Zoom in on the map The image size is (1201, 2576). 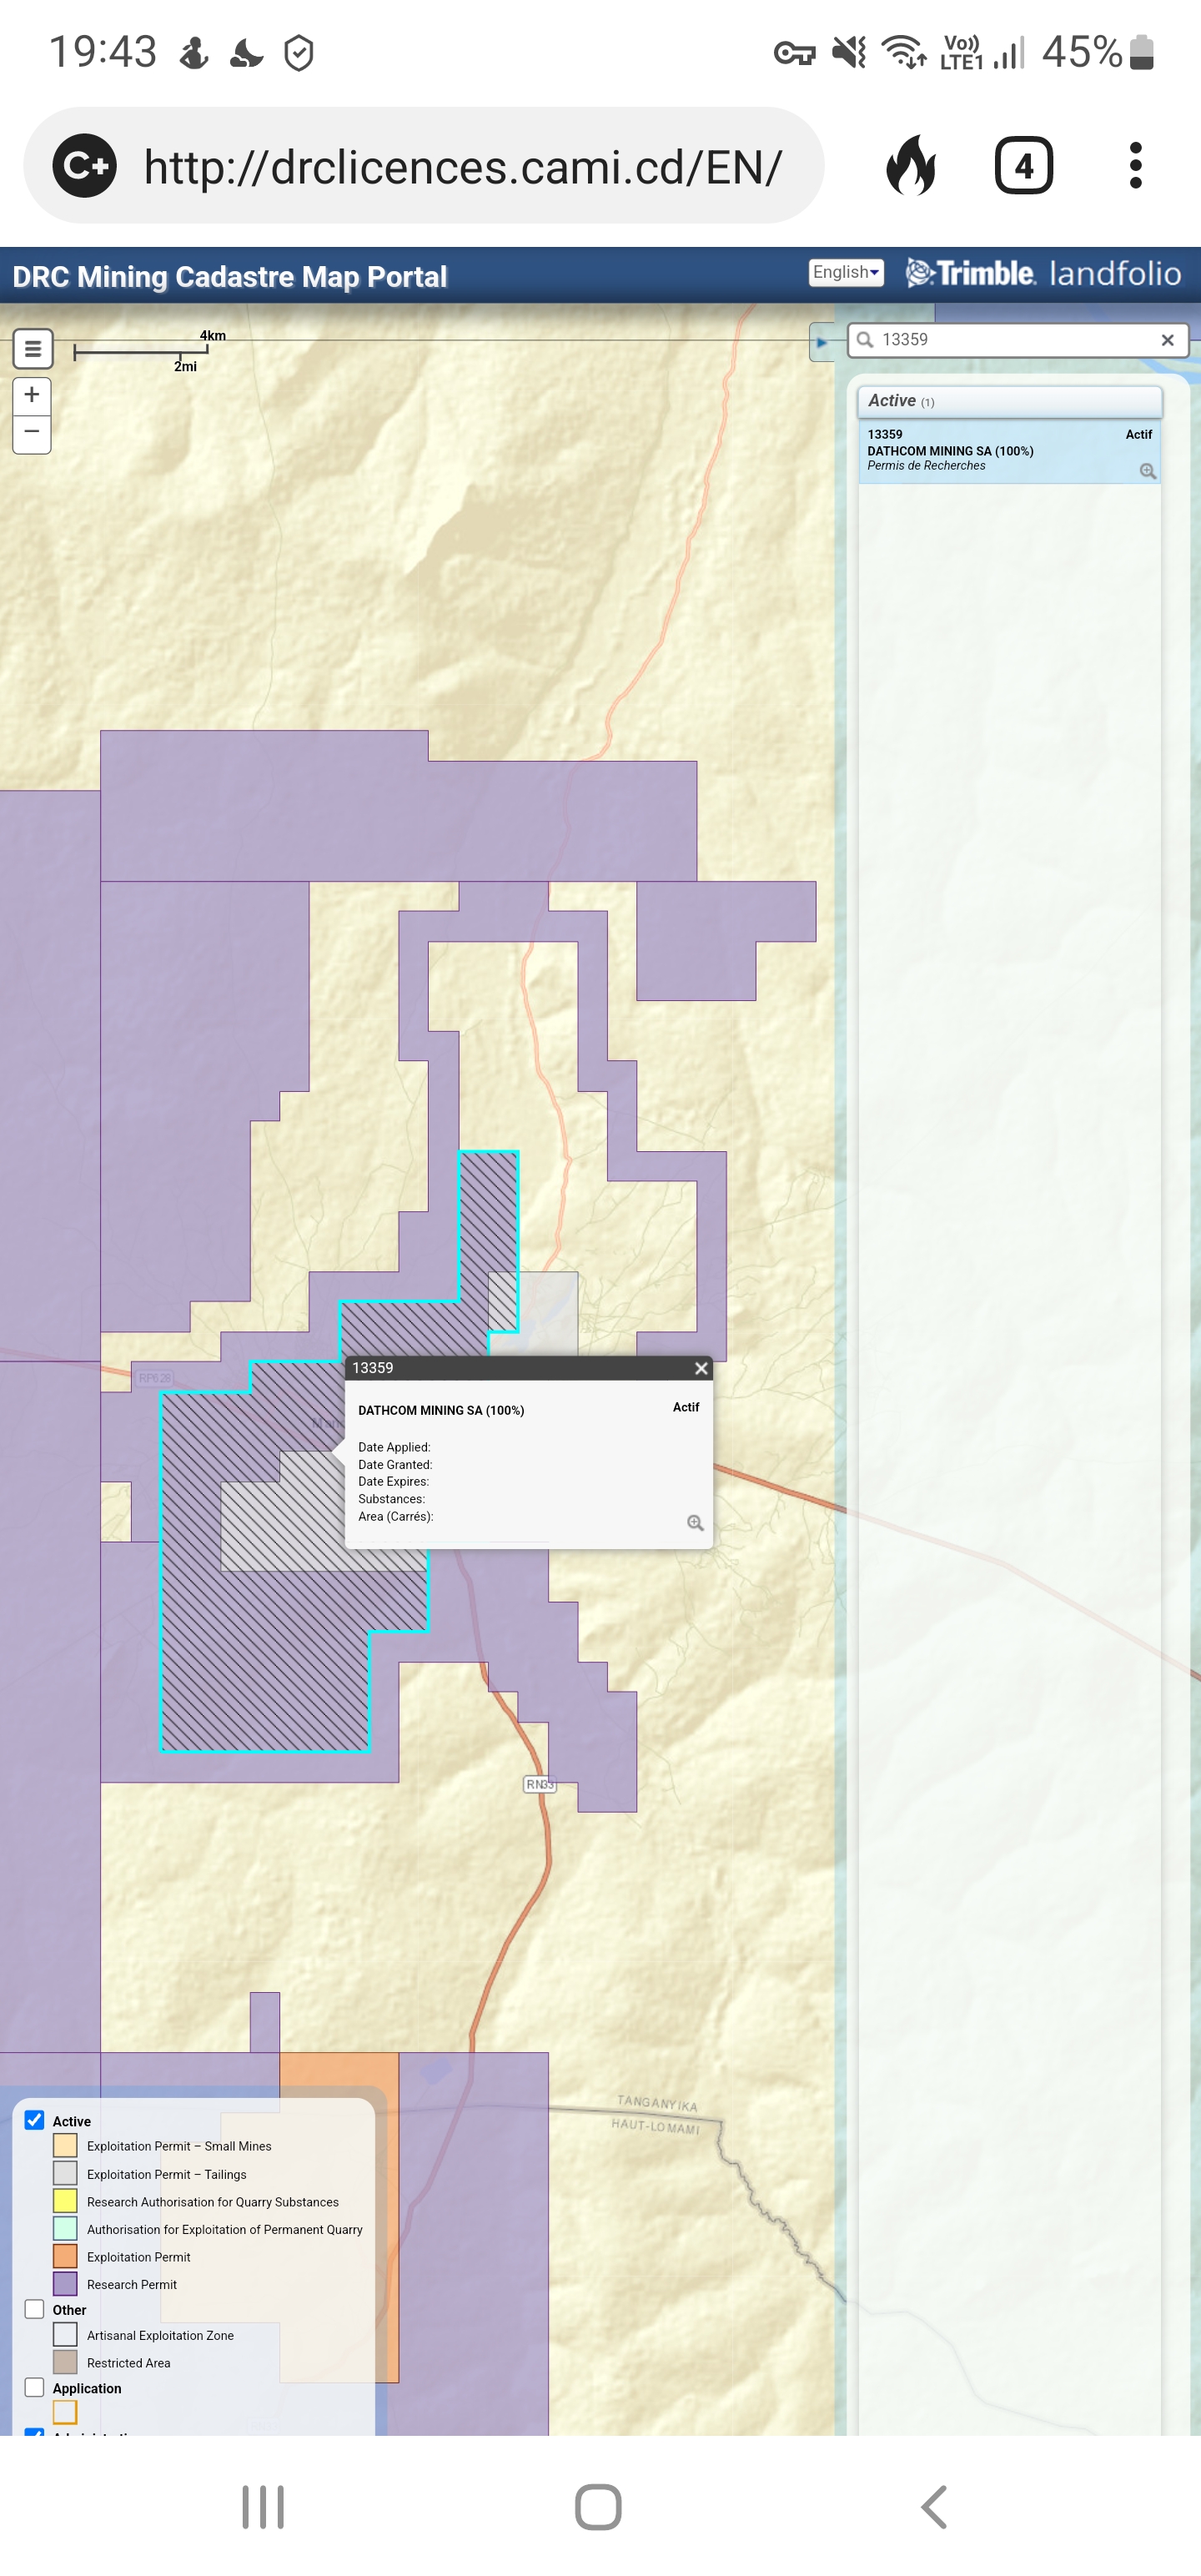point(32,395)
